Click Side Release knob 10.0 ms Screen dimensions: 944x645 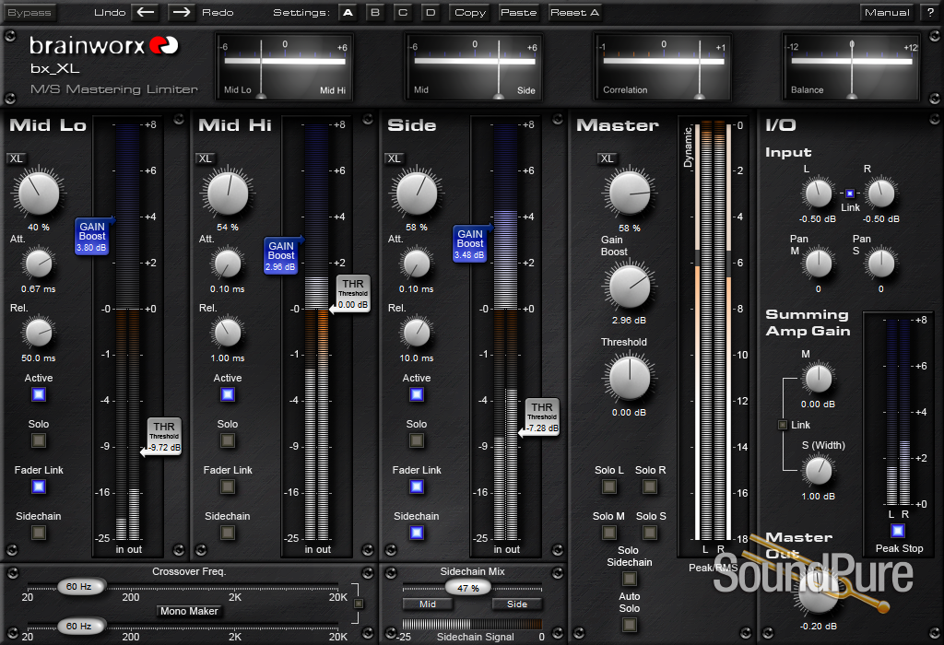pos(417,333)
